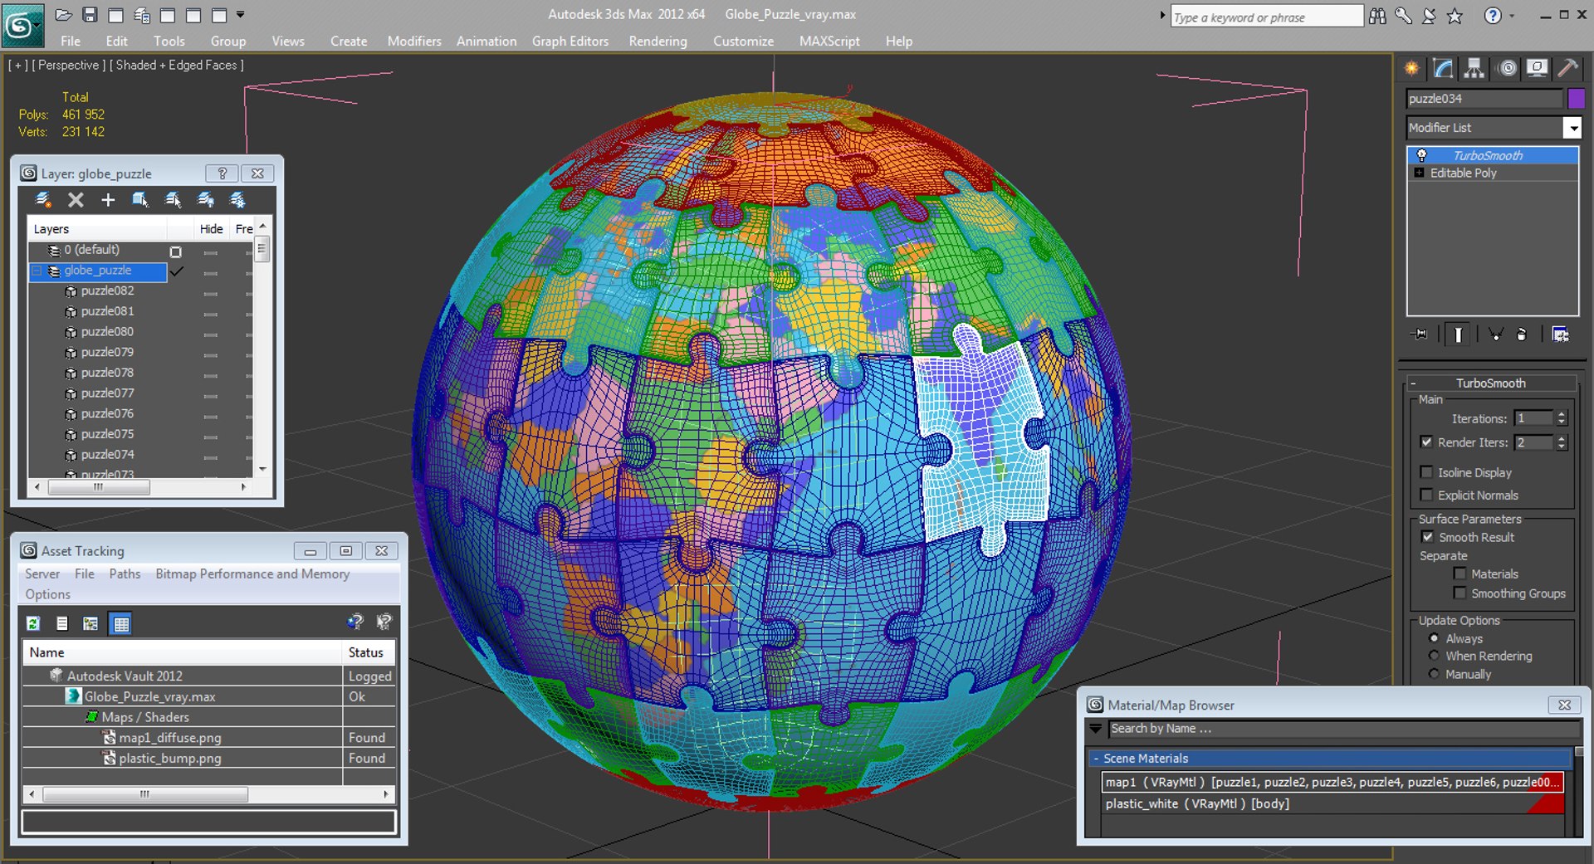
Task: Open the Utilities hammer panel tab
Action: (x=1567, y=69)
